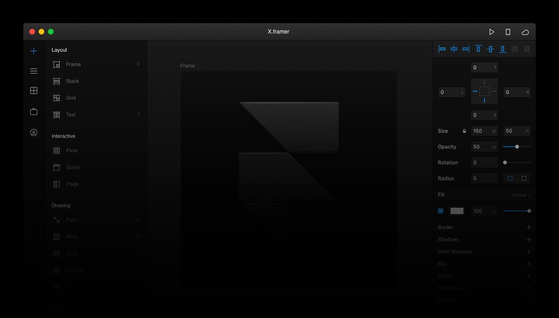Open the Store bag icon in the sidebar
559x318 pixels.
click(x=34, y=112)
